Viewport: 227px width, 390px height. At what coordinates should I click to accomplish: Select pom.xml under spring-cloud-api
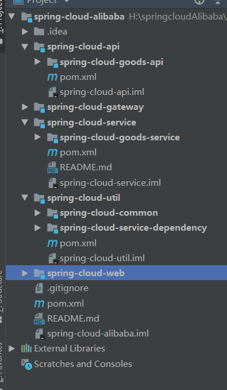[x=78, y=77]
